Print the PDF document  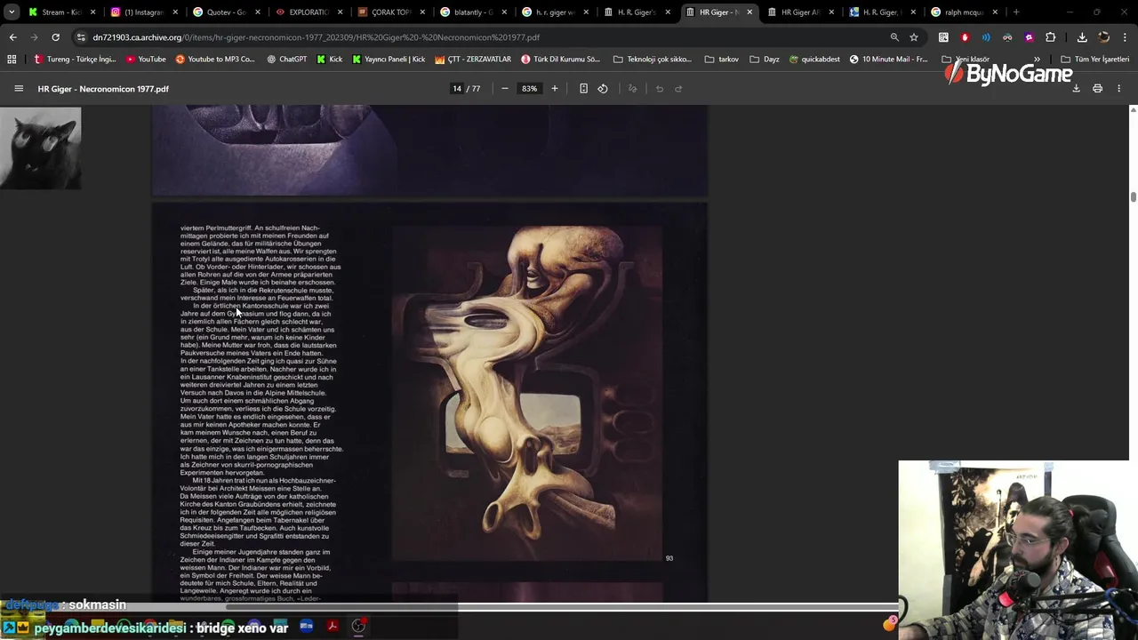[1097, 89]
